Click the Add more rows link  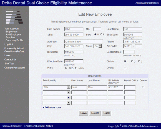(x=52, y=107)
